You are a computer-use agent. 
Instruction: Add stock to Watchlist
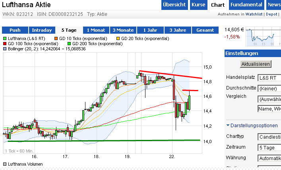click(254, 14)
